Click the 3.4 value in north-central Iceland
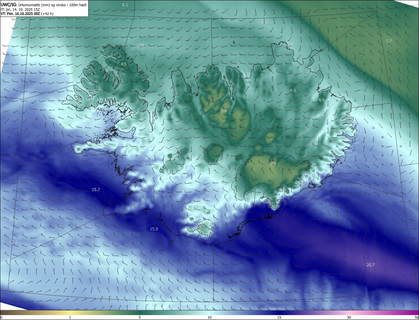Viewport: 419px width, 320px height. pyautogui.click(x=224, y=111)
